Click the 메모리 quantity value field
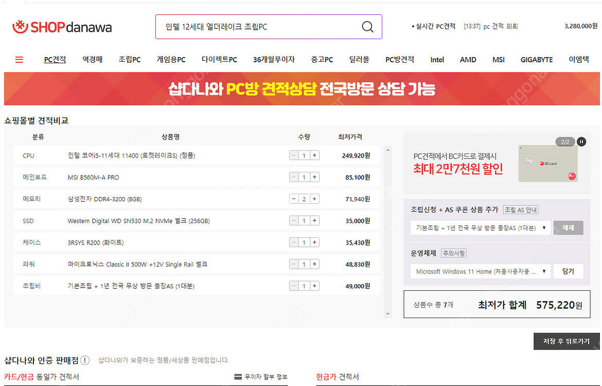Screen dimensions: 602x386 click(304, 199)
